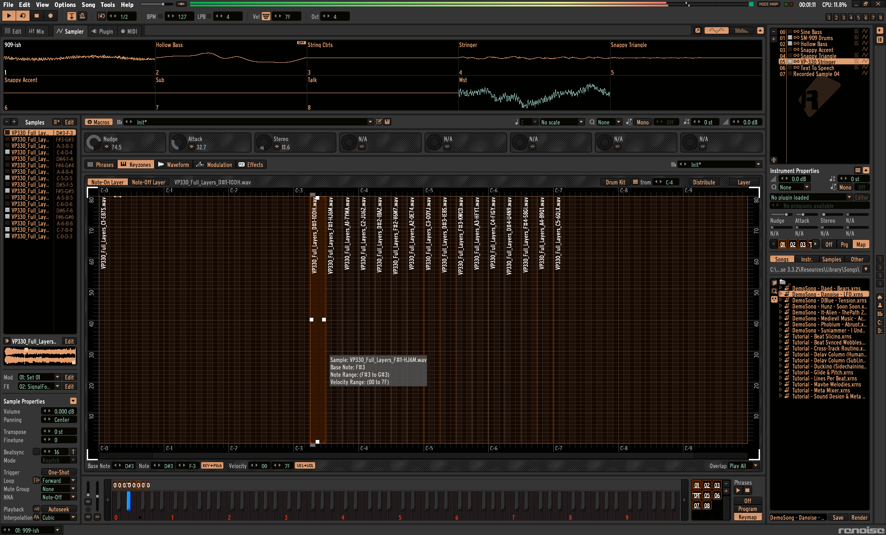Play the phrase with Phrases play button
The height and width of the screenshot is (535, 886).
[738, 491]
